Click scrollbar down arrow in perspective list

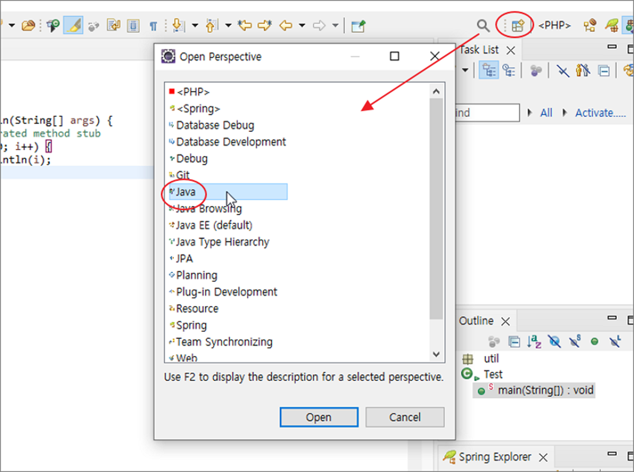(436, 354)
